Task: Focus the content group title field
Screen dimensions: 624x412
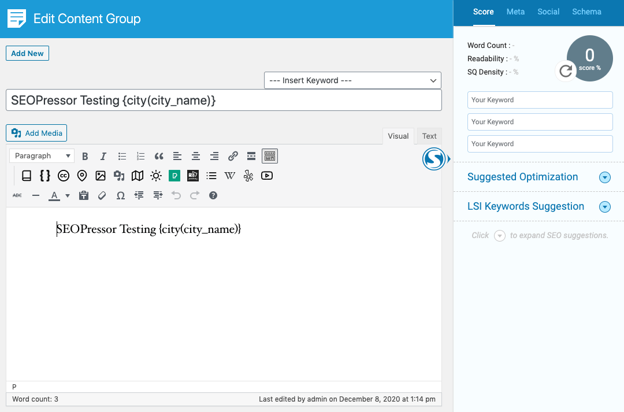Action: pyautogui.click(x=224, y=101)
